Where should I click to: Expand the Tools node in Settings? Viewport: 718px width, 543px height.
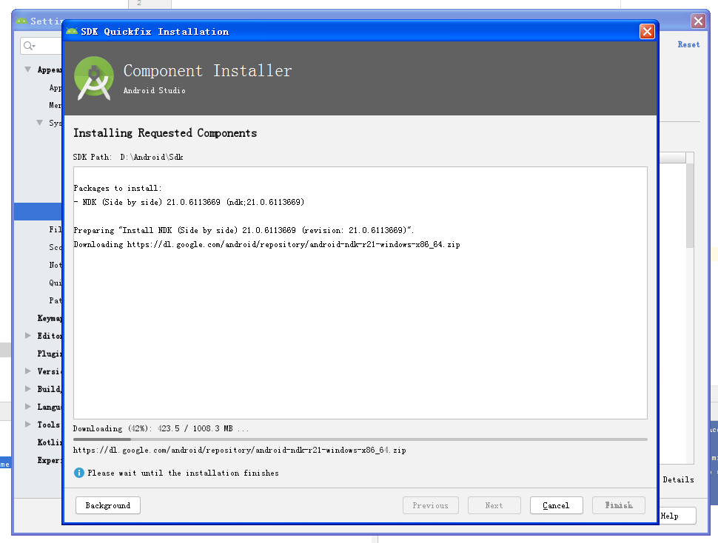click(x=28, y=425)
